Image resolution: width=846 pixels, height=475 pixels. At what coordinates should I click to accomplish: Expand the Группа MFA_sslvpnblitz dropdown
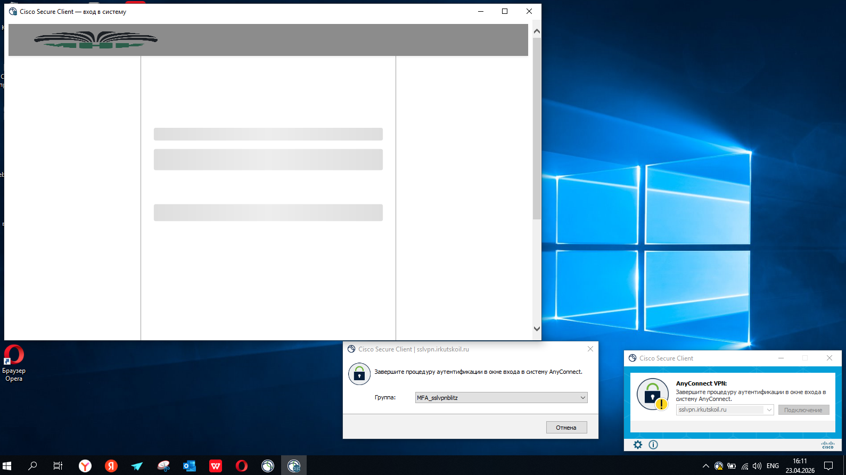pos(502,398)
